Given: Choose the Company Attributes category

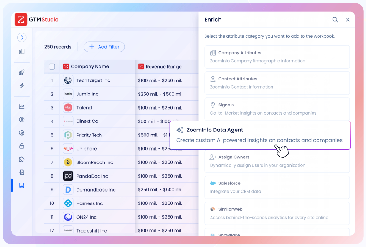Looking at the screenshot, I should (277, 57).
